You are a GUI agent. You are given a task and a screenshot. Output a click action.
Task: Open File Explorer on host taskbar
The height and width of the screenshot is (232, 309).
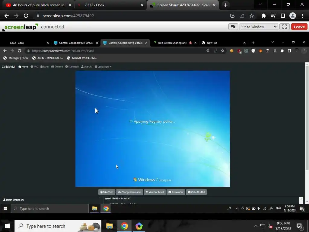(109, 226)
